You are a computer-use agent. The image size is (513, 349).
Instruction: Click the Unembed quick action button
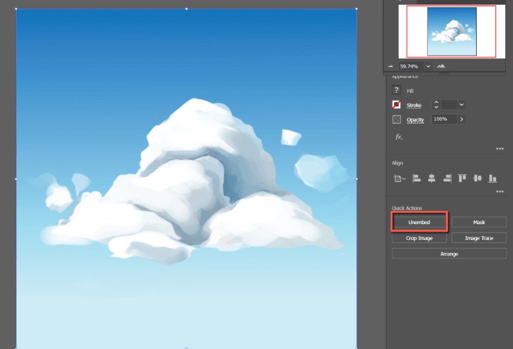[419, 222]
